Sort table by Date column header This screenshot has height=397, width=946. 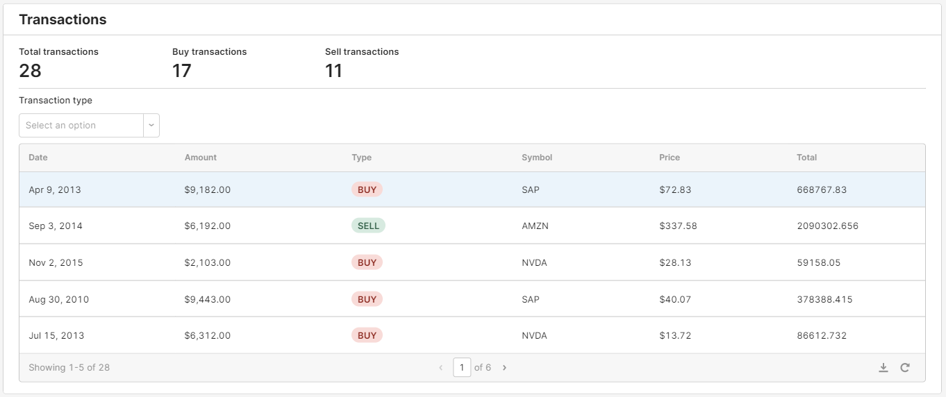point(38,158)
